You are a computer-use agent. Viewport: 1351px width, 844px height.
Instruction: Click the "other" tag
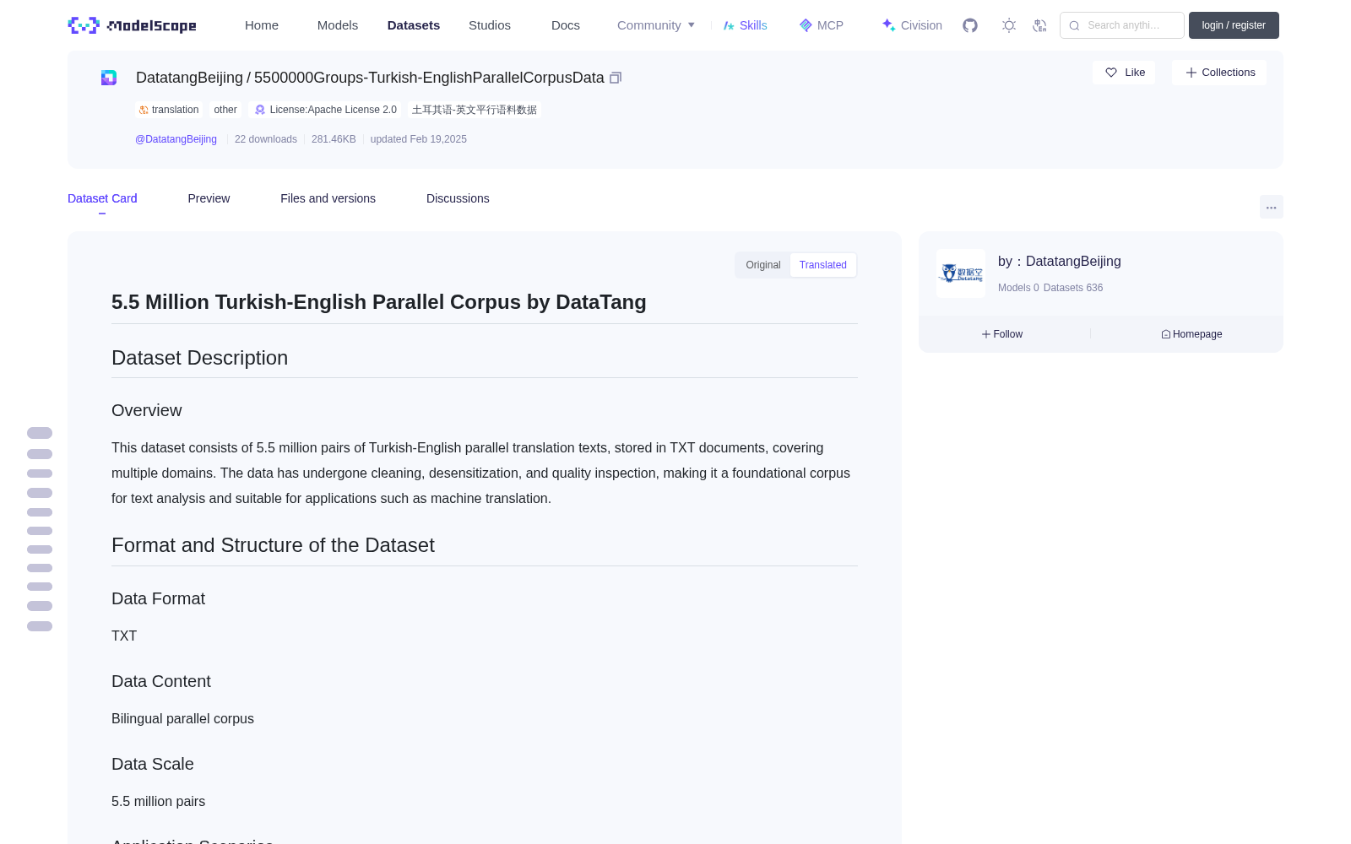coord(225,110)
